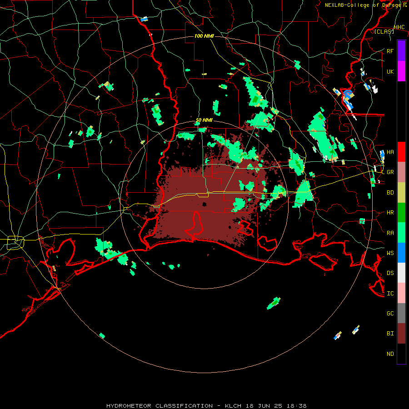Click the [CLAS] units label
The width and height of the screenshot is (409, 409).
point(384,31)
